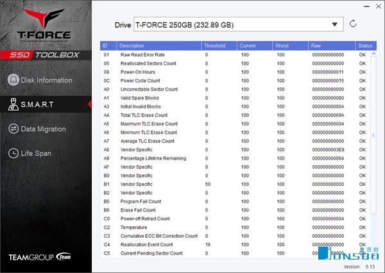
Task: Select the Power Cycle Count row
Action: pyautogui.click(x=235, y=81)
